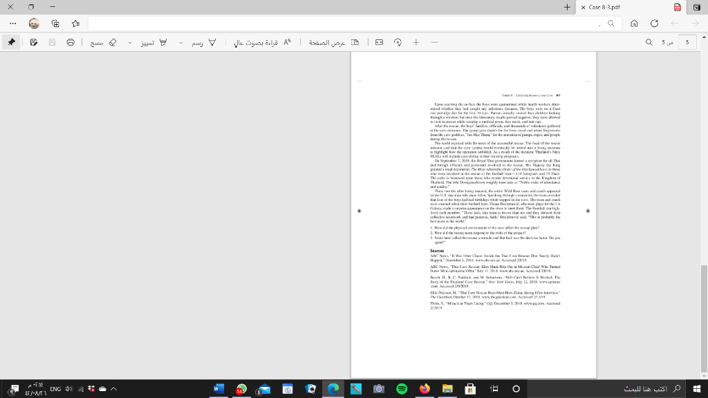Open a new browser tab
708x398 pixels.
pyautogui.click(x=567, y=7)
